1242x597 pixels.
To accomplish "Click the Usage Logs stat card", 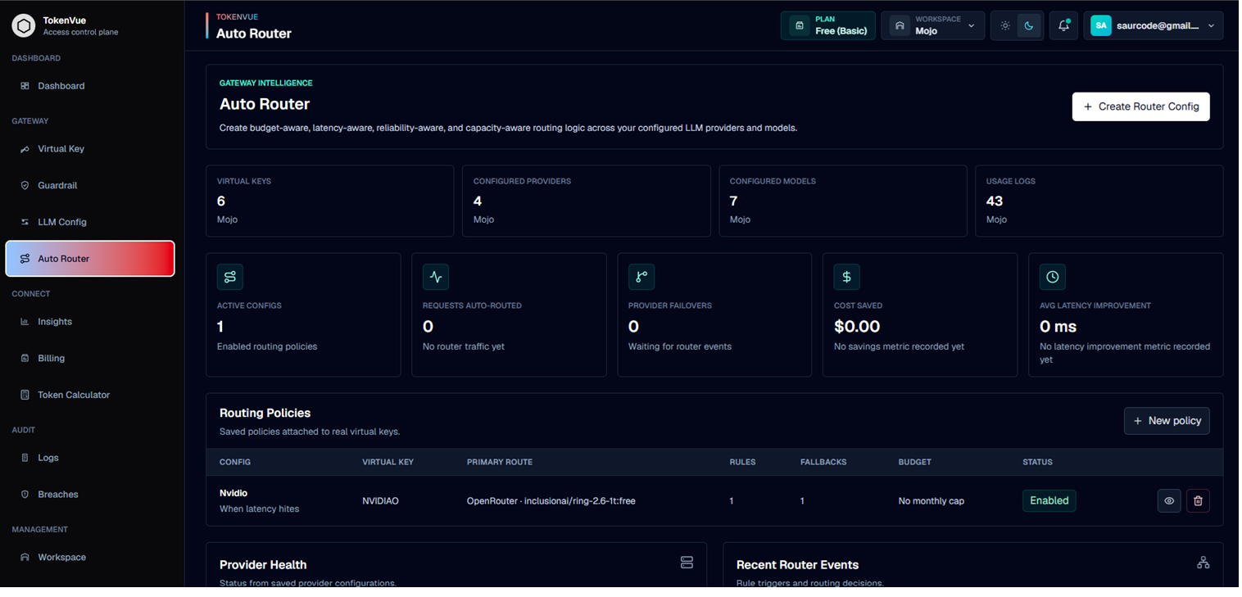I will pyautogui.click(x=1099, y=201).
